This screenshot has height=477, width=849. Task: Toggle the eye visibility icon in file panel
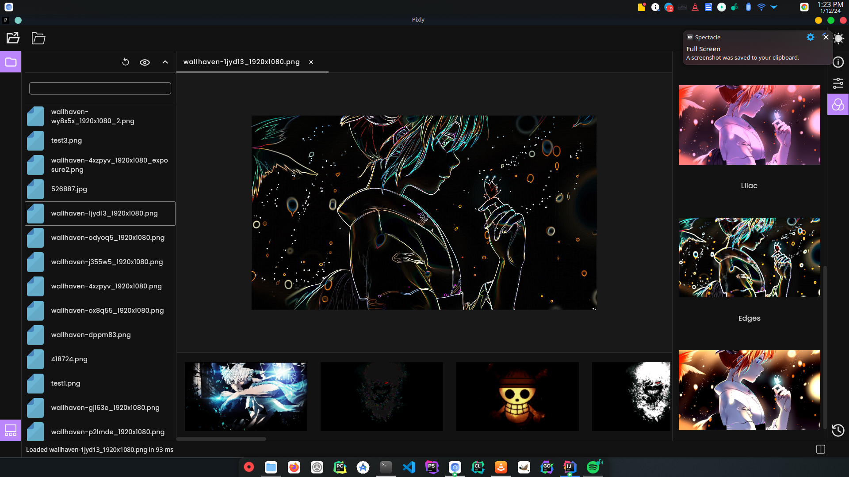(145, 62)
